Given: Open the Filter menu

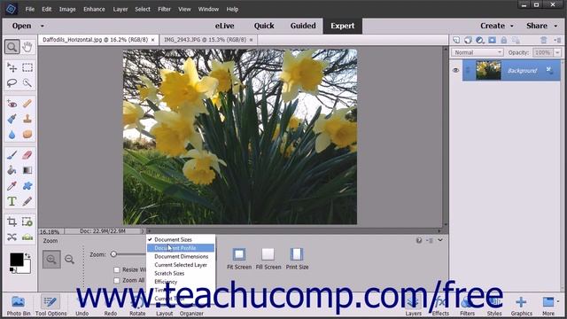Looking at the screenshot, I should pos(164,10).
